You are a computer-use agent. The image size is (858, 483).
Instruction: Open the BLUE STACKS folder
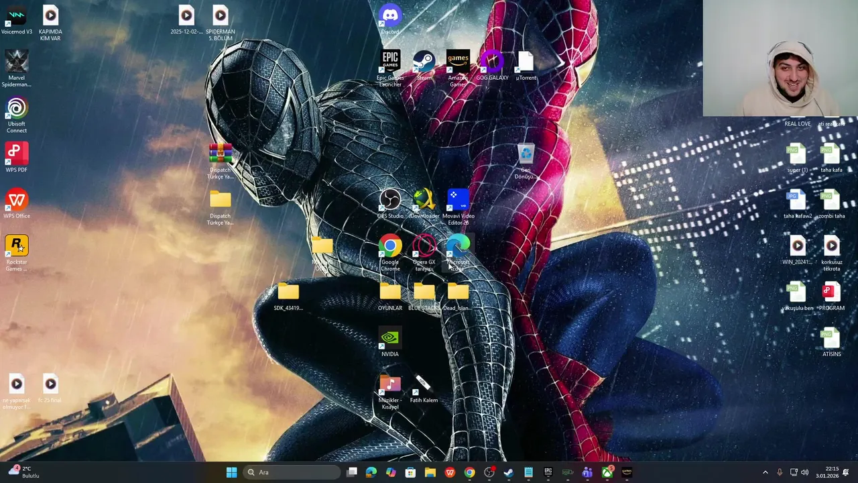point(424,296)
